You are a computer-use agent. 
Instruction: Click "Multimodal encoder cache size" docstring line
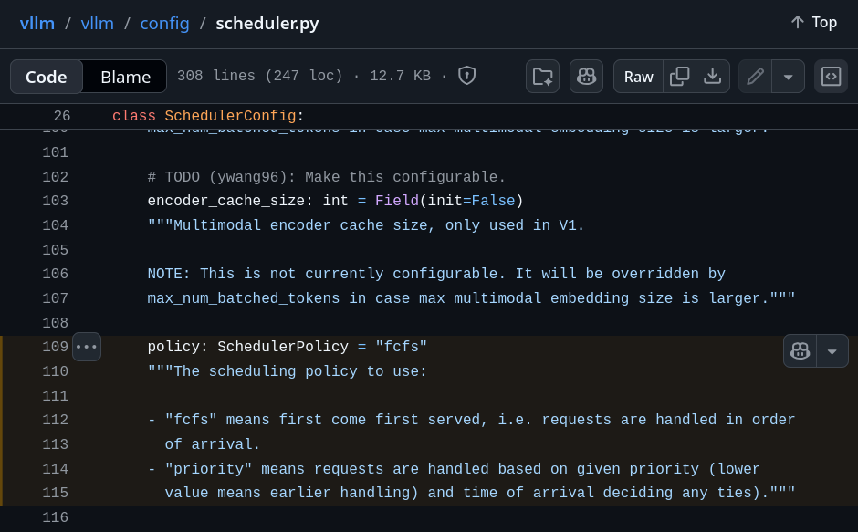pos(365,225)
